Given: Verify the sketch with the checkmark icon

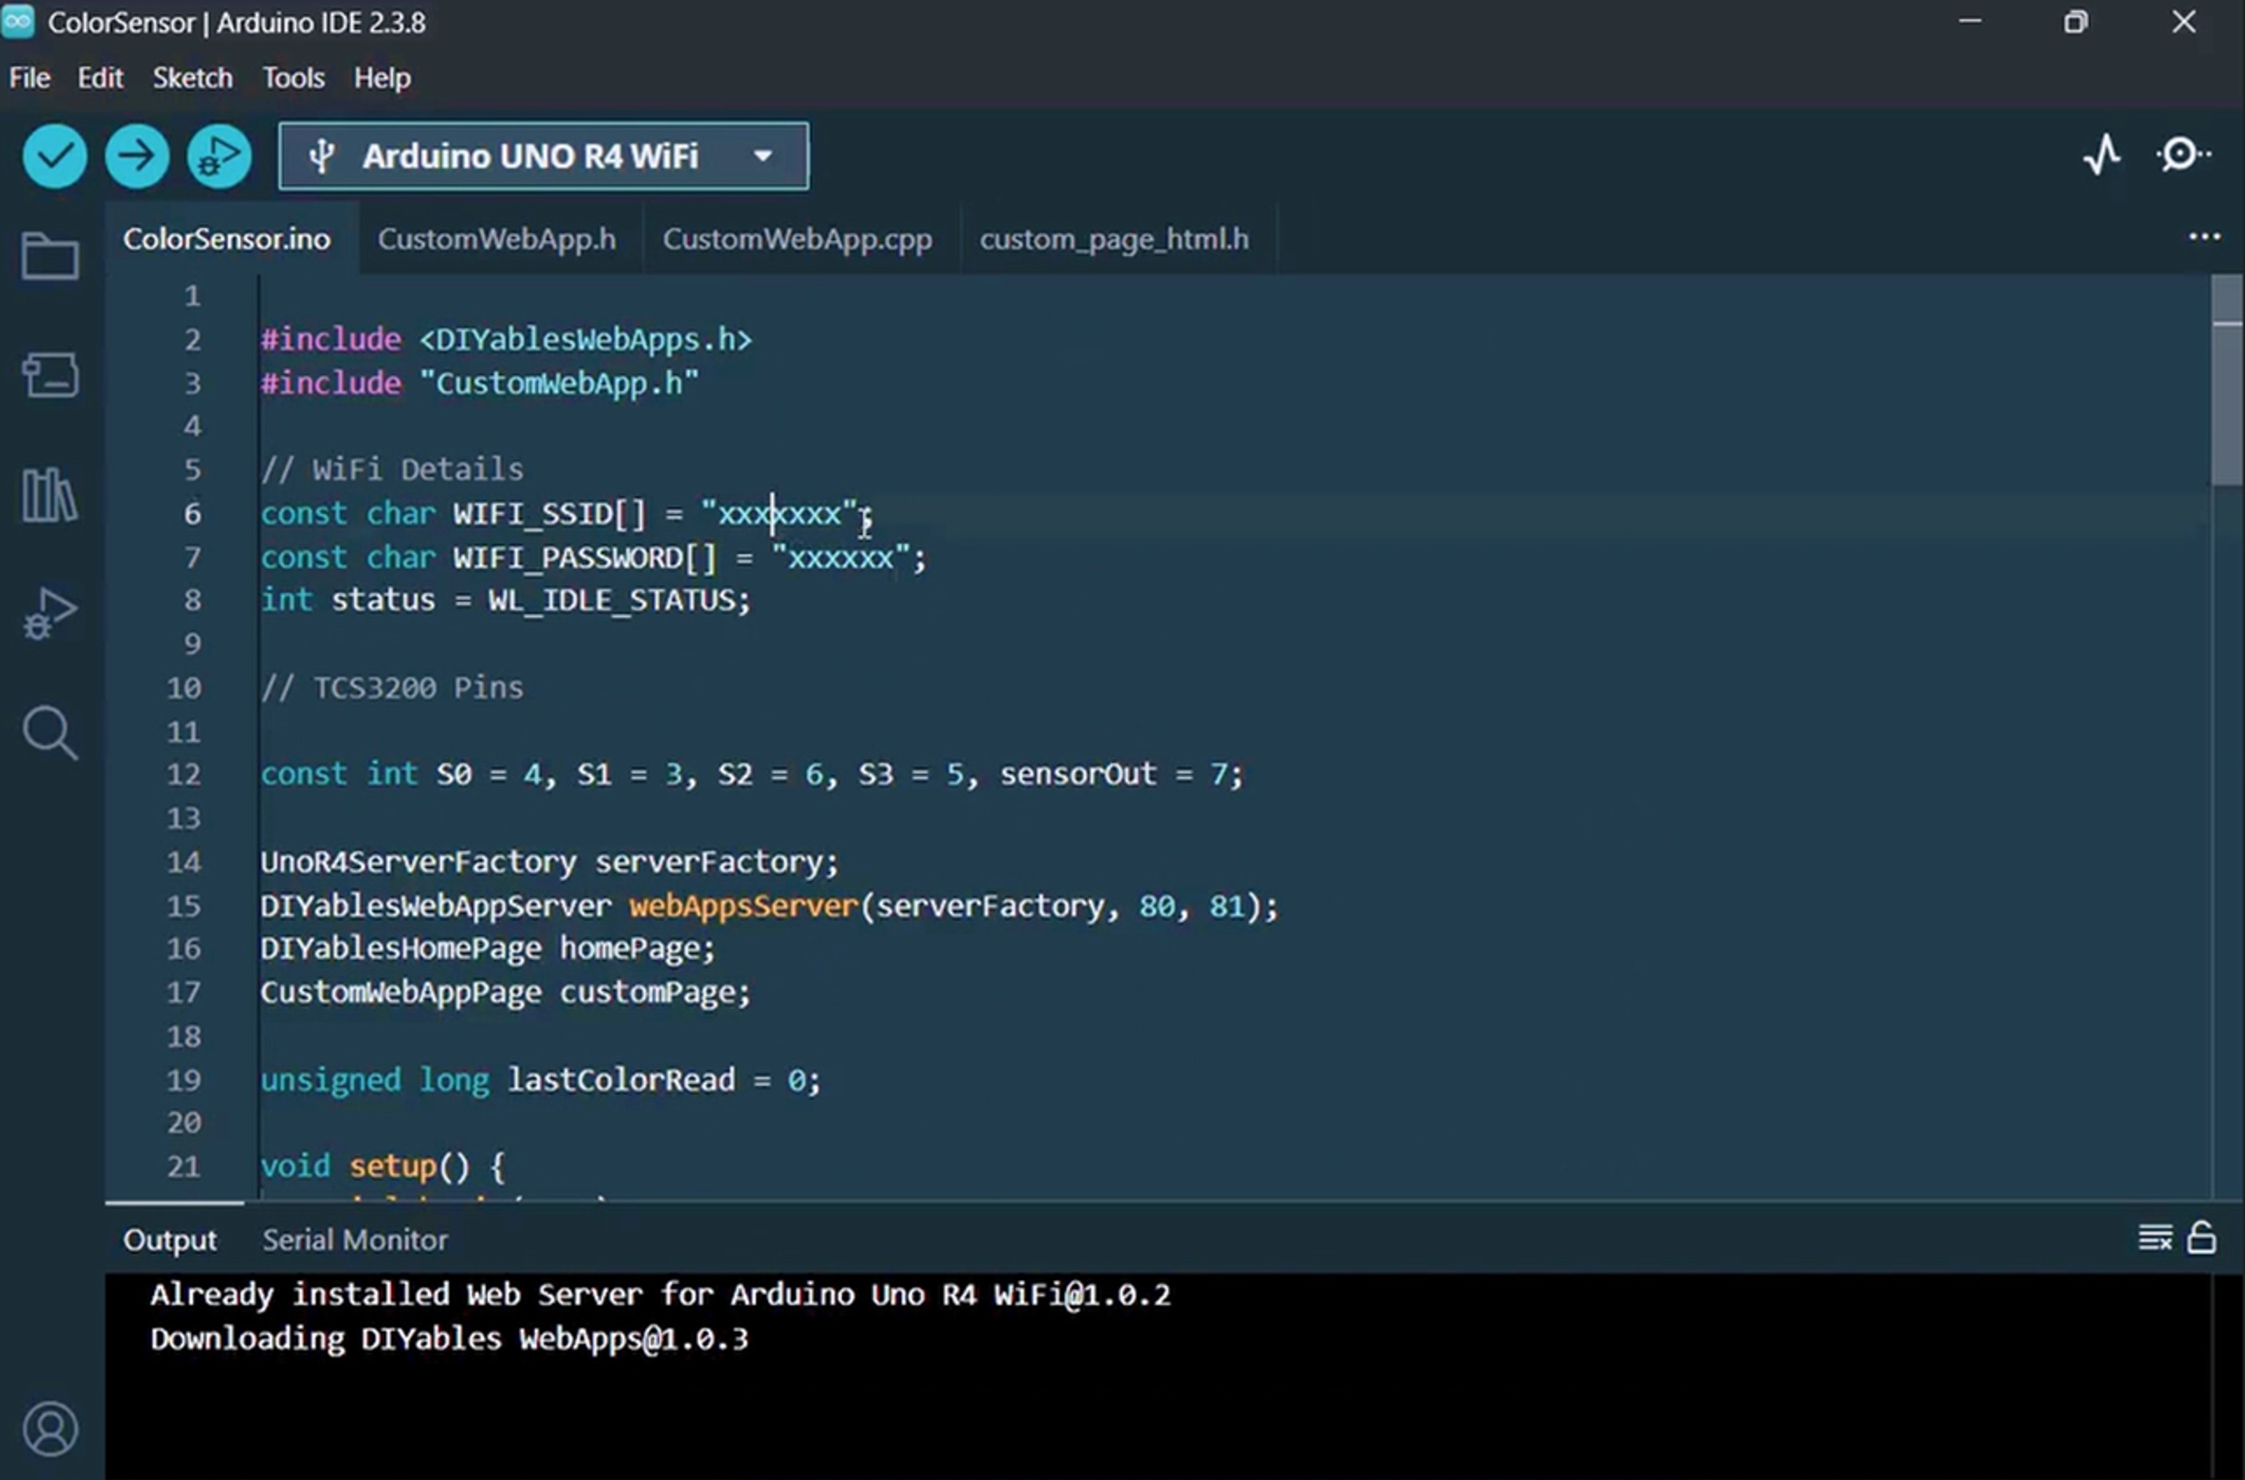Looking at the screenshot, I should (53, 155).
